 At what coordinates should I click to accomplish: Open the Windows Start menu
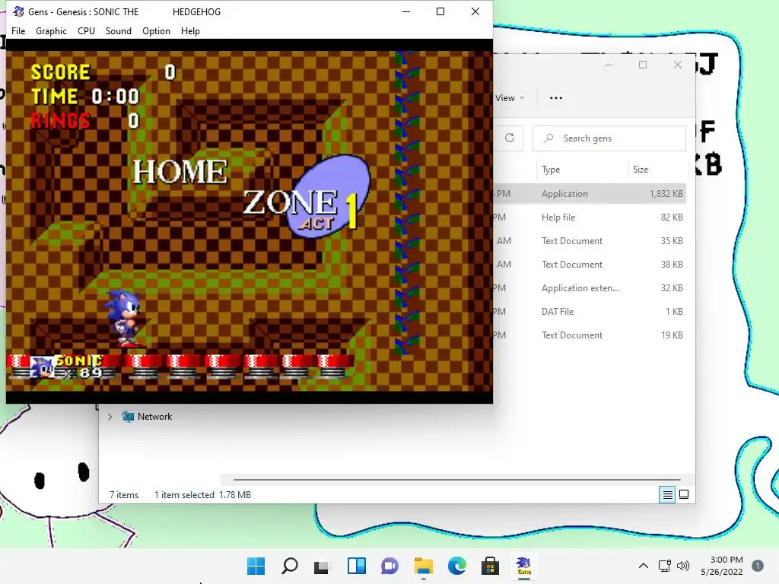click(256, 566)
